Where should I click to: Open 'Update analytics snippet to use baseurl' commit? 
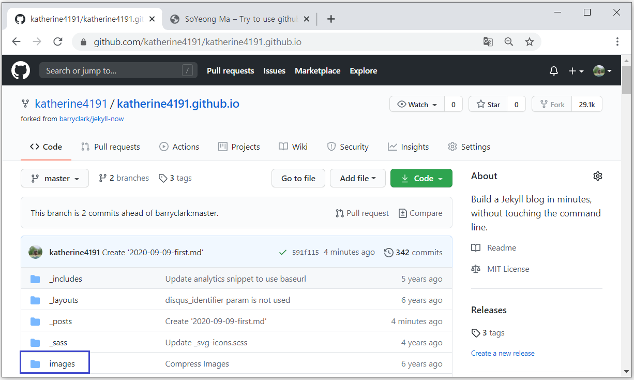coord(236,279)
